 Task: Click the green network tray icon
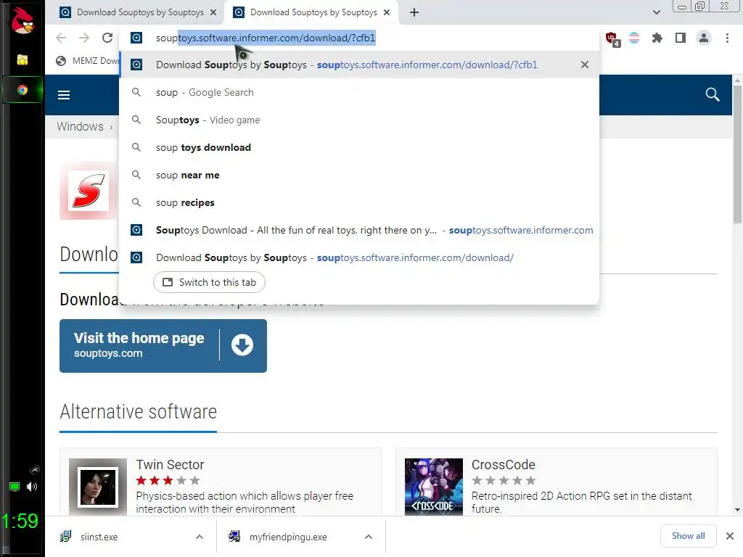tap(15, 487)
